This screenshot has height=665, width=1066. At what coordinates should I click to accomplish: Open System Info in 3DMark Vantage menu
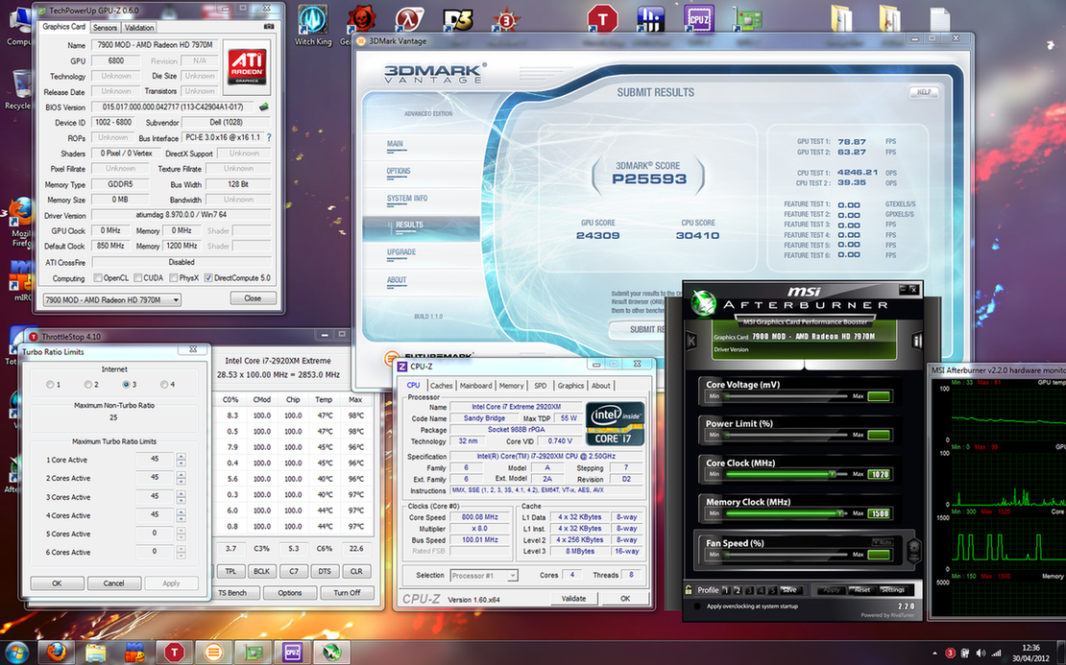point(407,199)
